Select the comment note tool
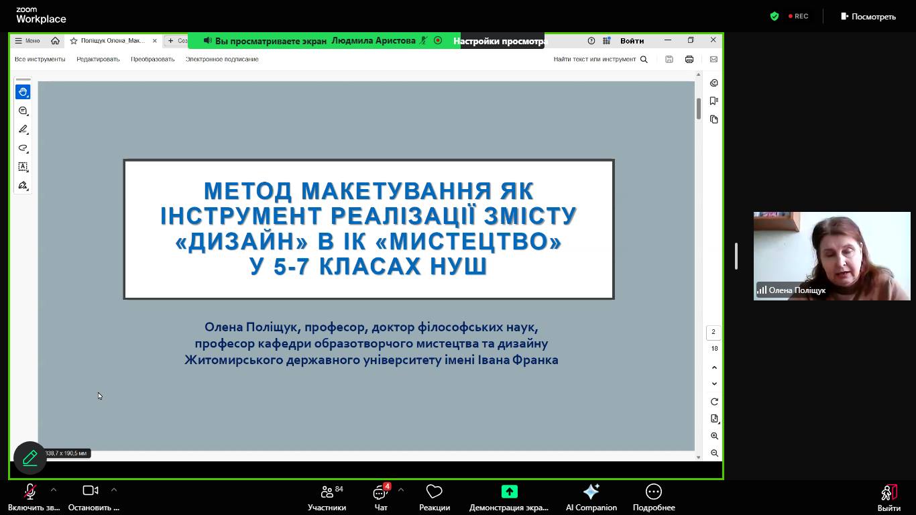 (23, 111)
